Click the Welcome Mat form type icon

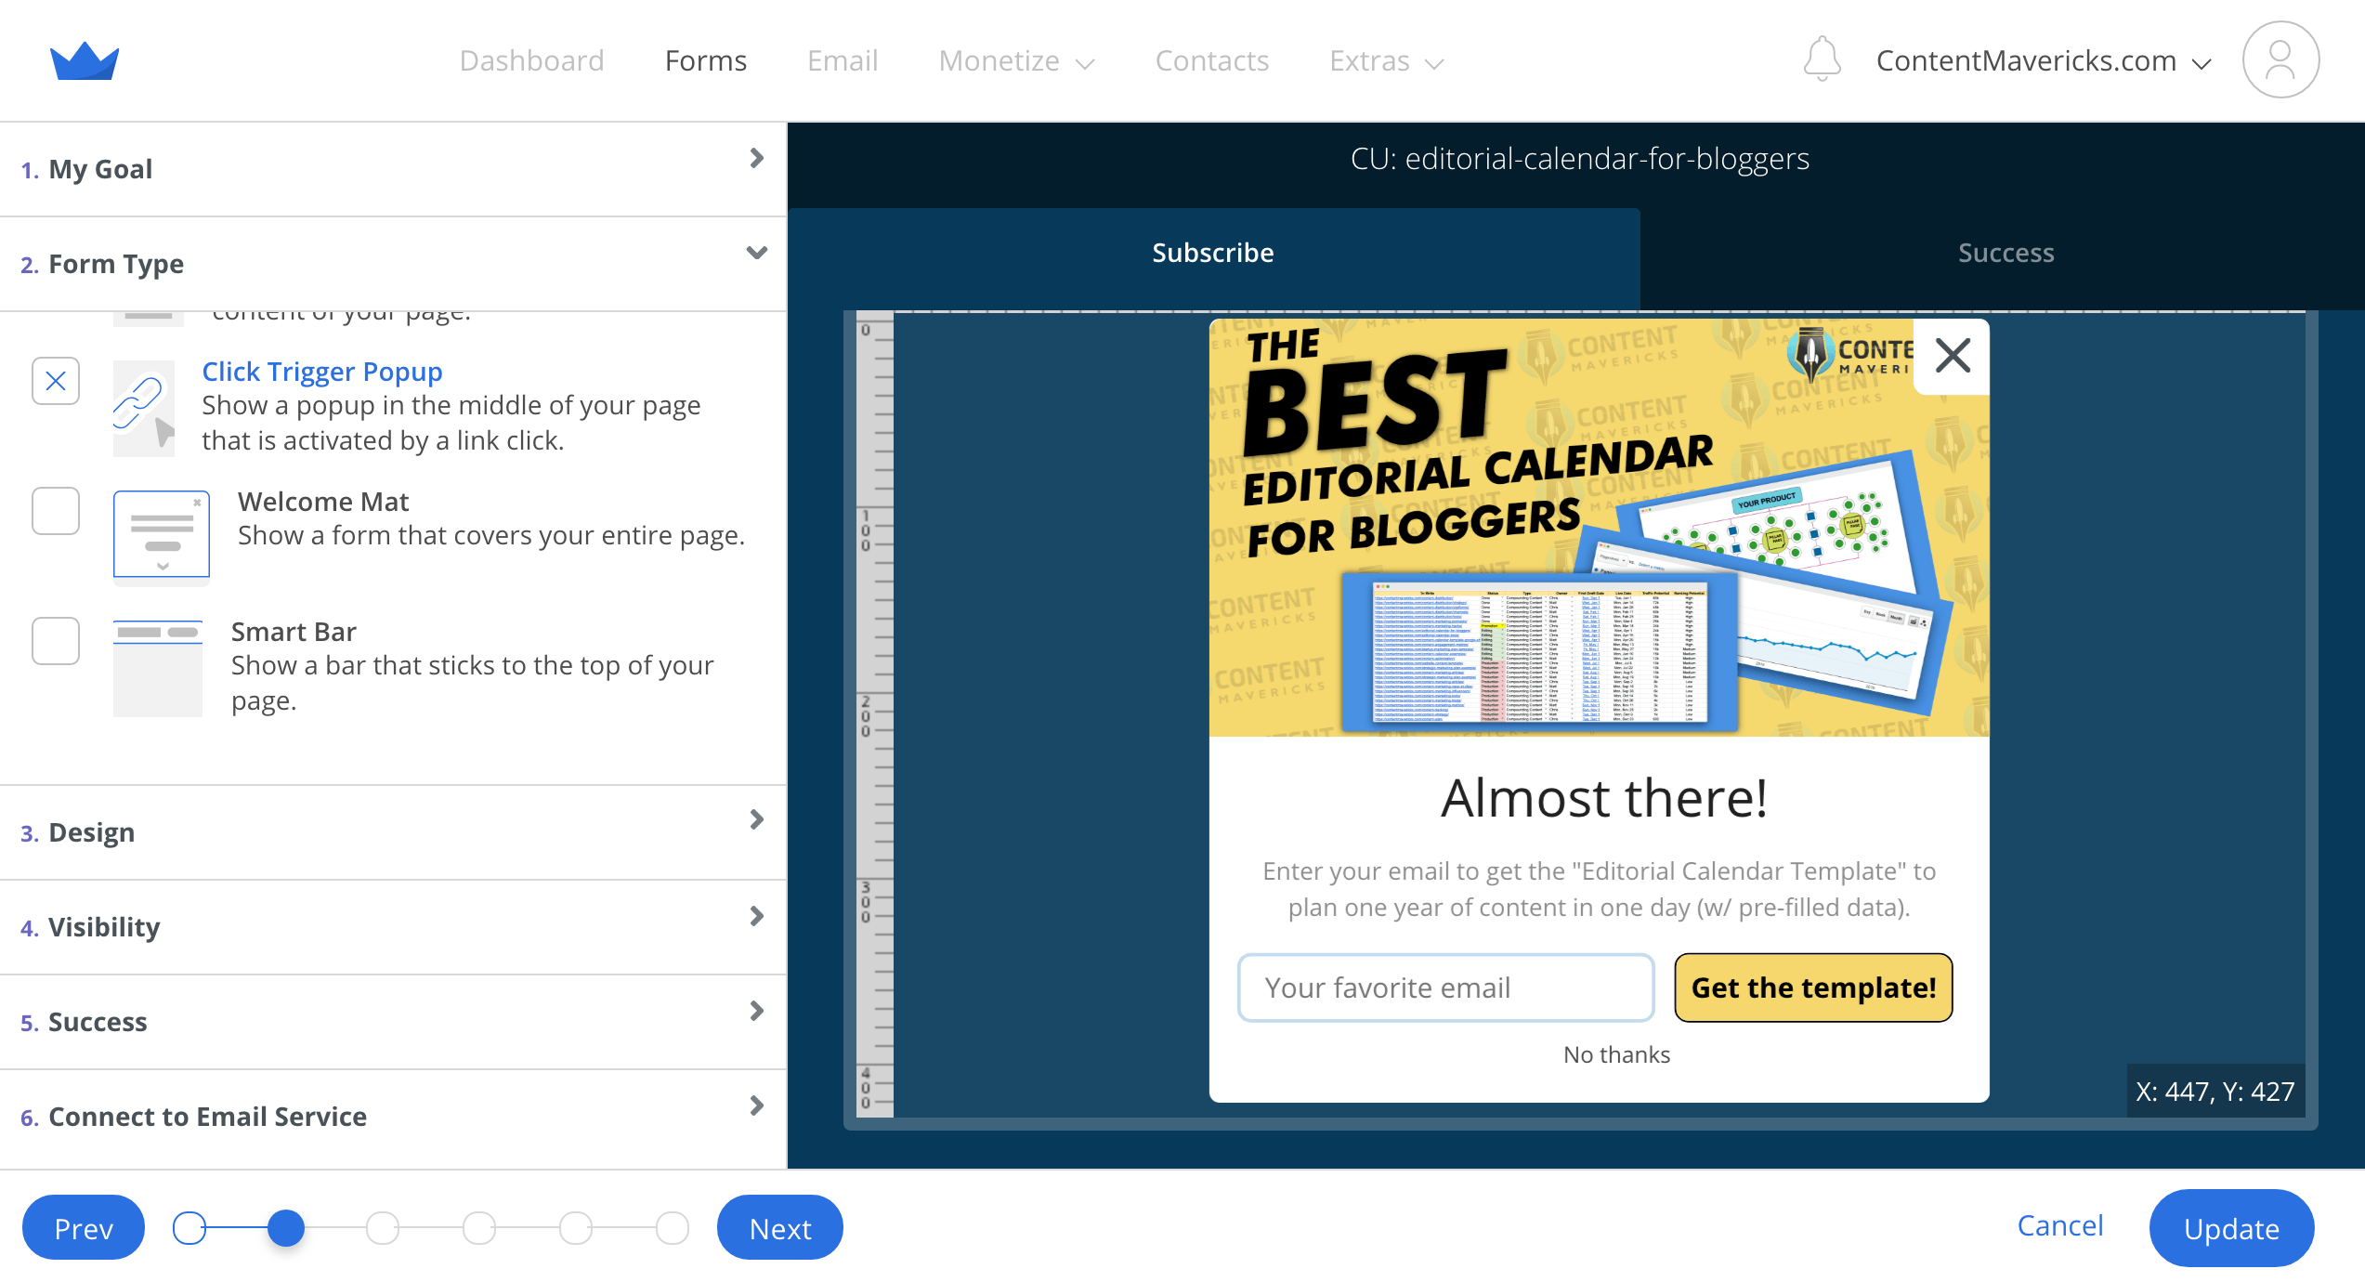point(158,529)
